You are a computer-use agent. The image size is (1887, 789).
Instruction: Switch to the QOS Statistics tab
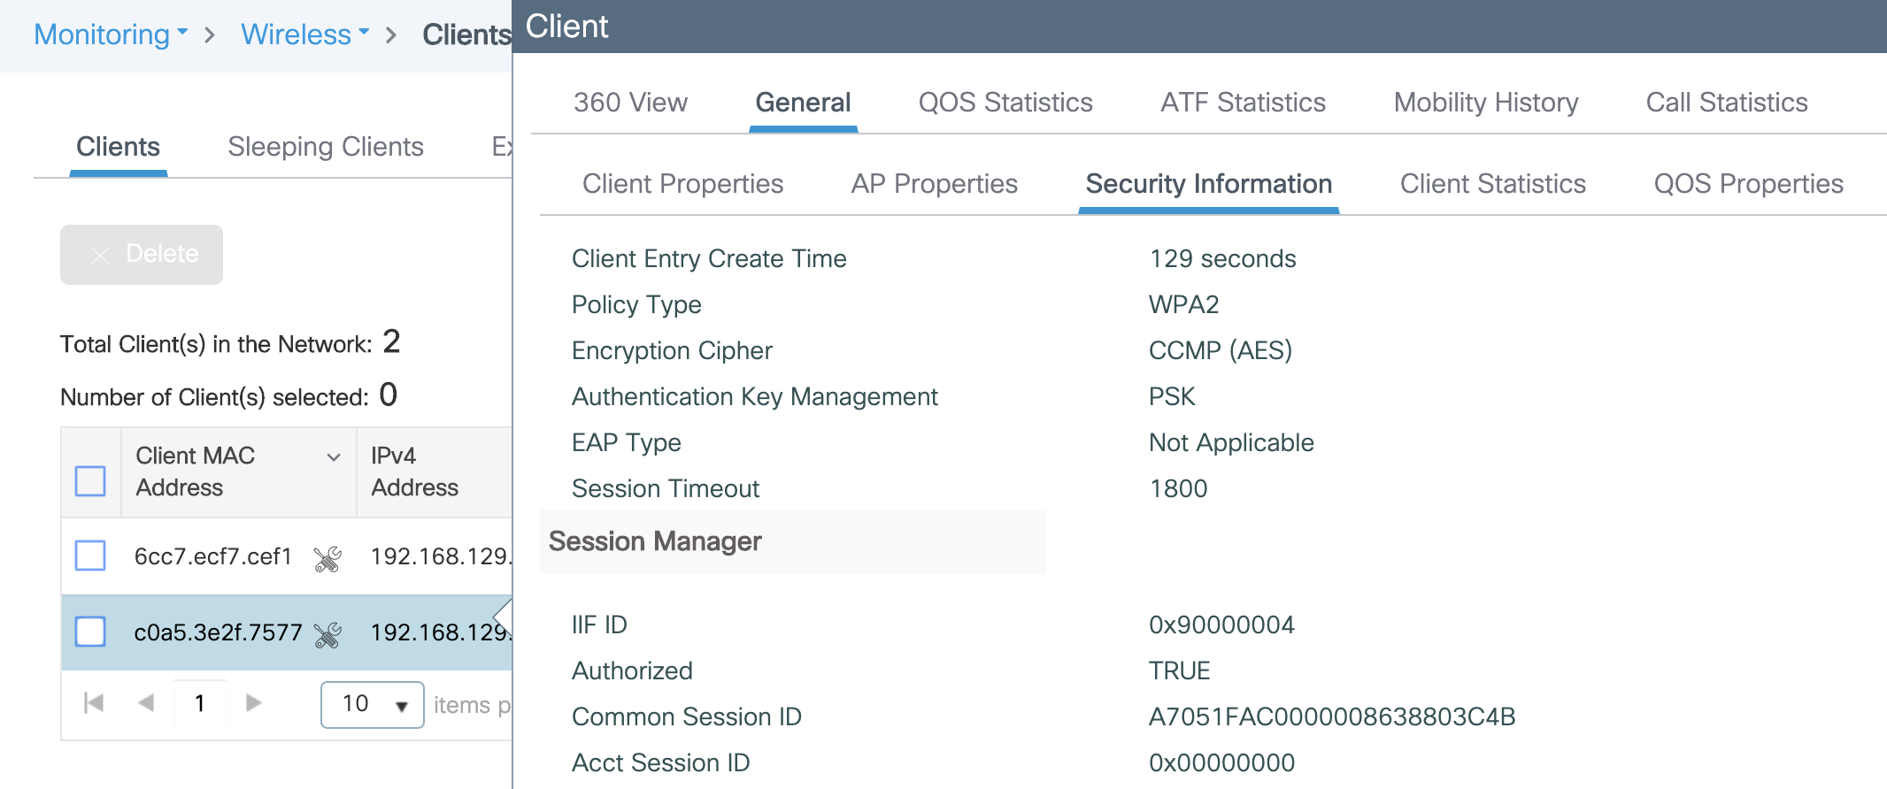(x=1005, y=103)
